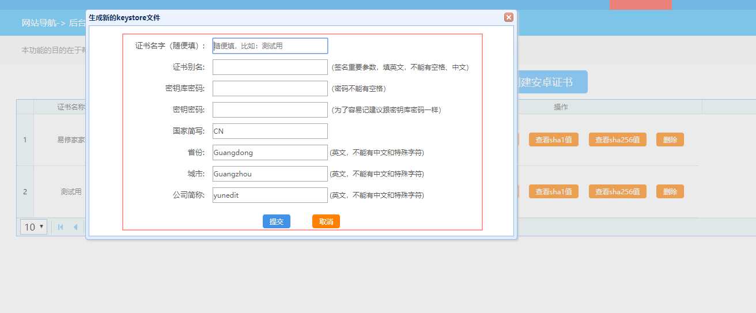Screen dimensions: 756x313
Task: Click the keystore password (密钥库密码) field
Action: [x=270, y=89]
